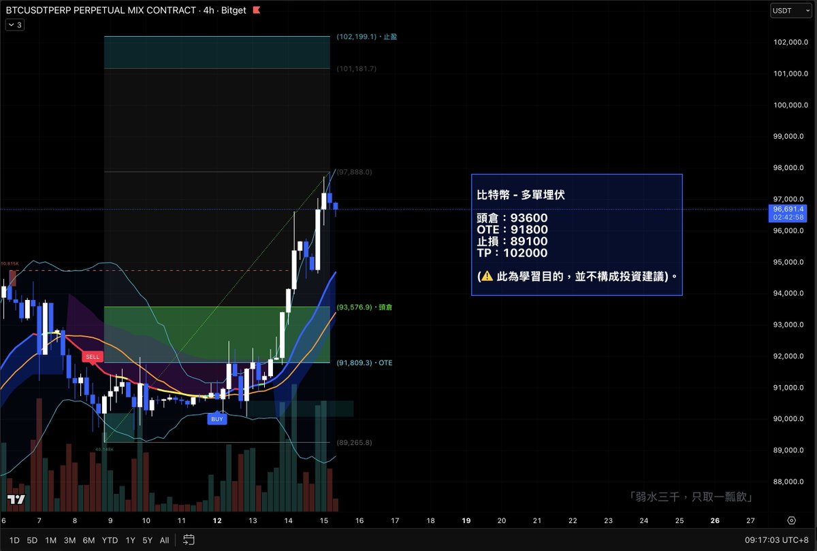Screen dimensions: 817x551
Task: Click the 頭倉 : 93600 line
Action: tap(512, 218)
